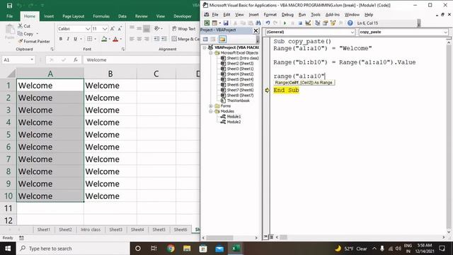Toggle Underline formatting in Excel ribbon
453x255 pixels.
76,39
